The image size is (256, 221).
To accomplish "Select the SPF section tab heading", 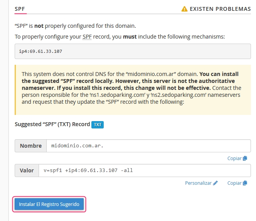I will pyautogui.click(x=20, y=9).
